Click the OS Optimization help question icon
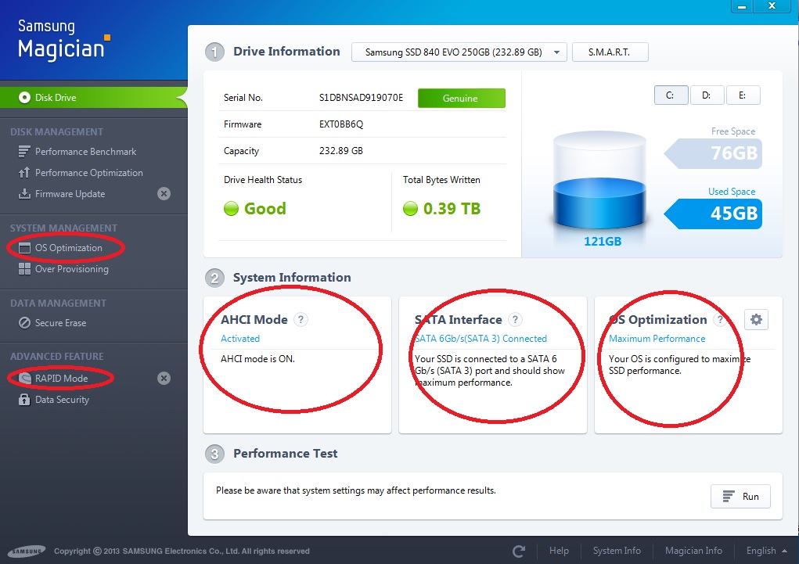Viewport: 799px width, 564px height. [x=719, y=320]
